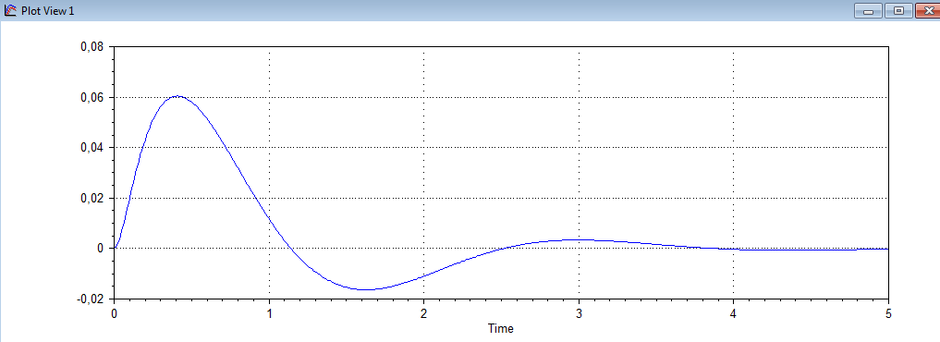Click the Plot View 1 window icon
This screenshot has width=940, height=342.
[x=9, y=10]
